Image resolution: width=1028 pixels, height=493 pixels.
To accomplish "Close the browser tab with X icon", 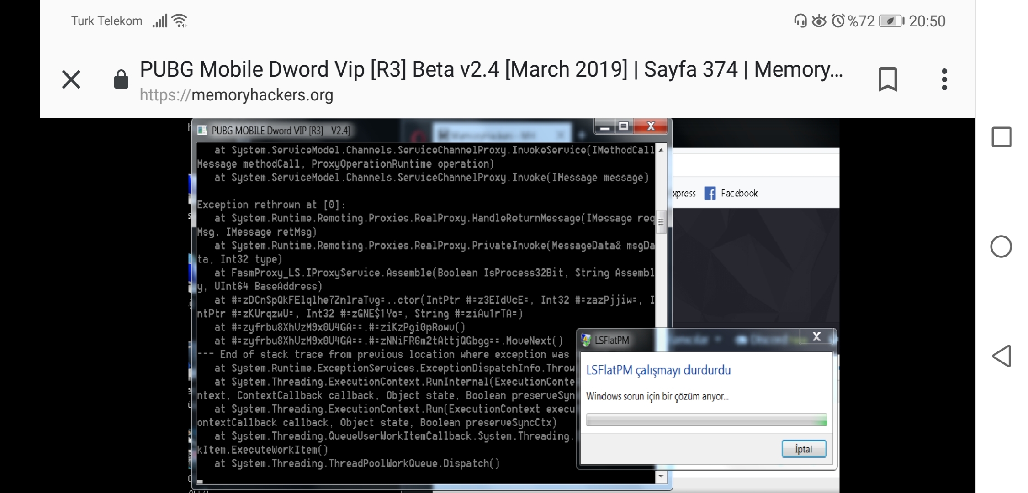I will 71,80.
